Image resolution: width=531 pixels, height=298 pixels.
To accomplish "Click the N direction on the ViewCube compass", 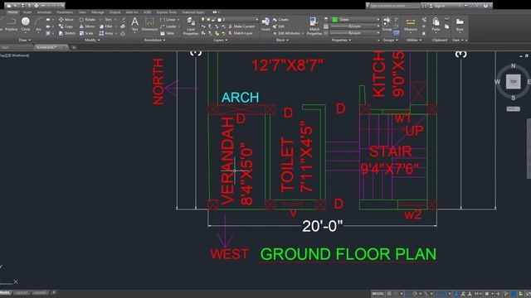I will click(x=514, y=66).
